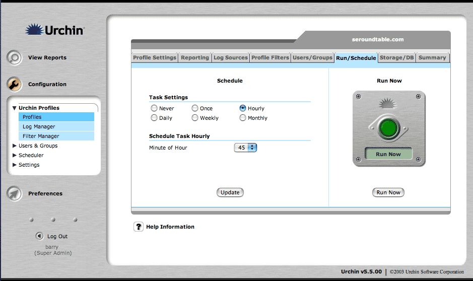The height and width of the screenshot is (281, 473).
Task: Select the Run/Schedule tab
Action: [x=356, y=58]
